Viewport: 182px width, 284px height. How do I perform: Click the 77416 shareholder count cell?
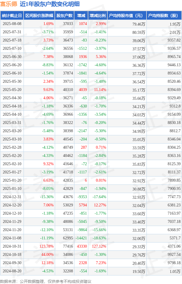(x=68, y=246)
